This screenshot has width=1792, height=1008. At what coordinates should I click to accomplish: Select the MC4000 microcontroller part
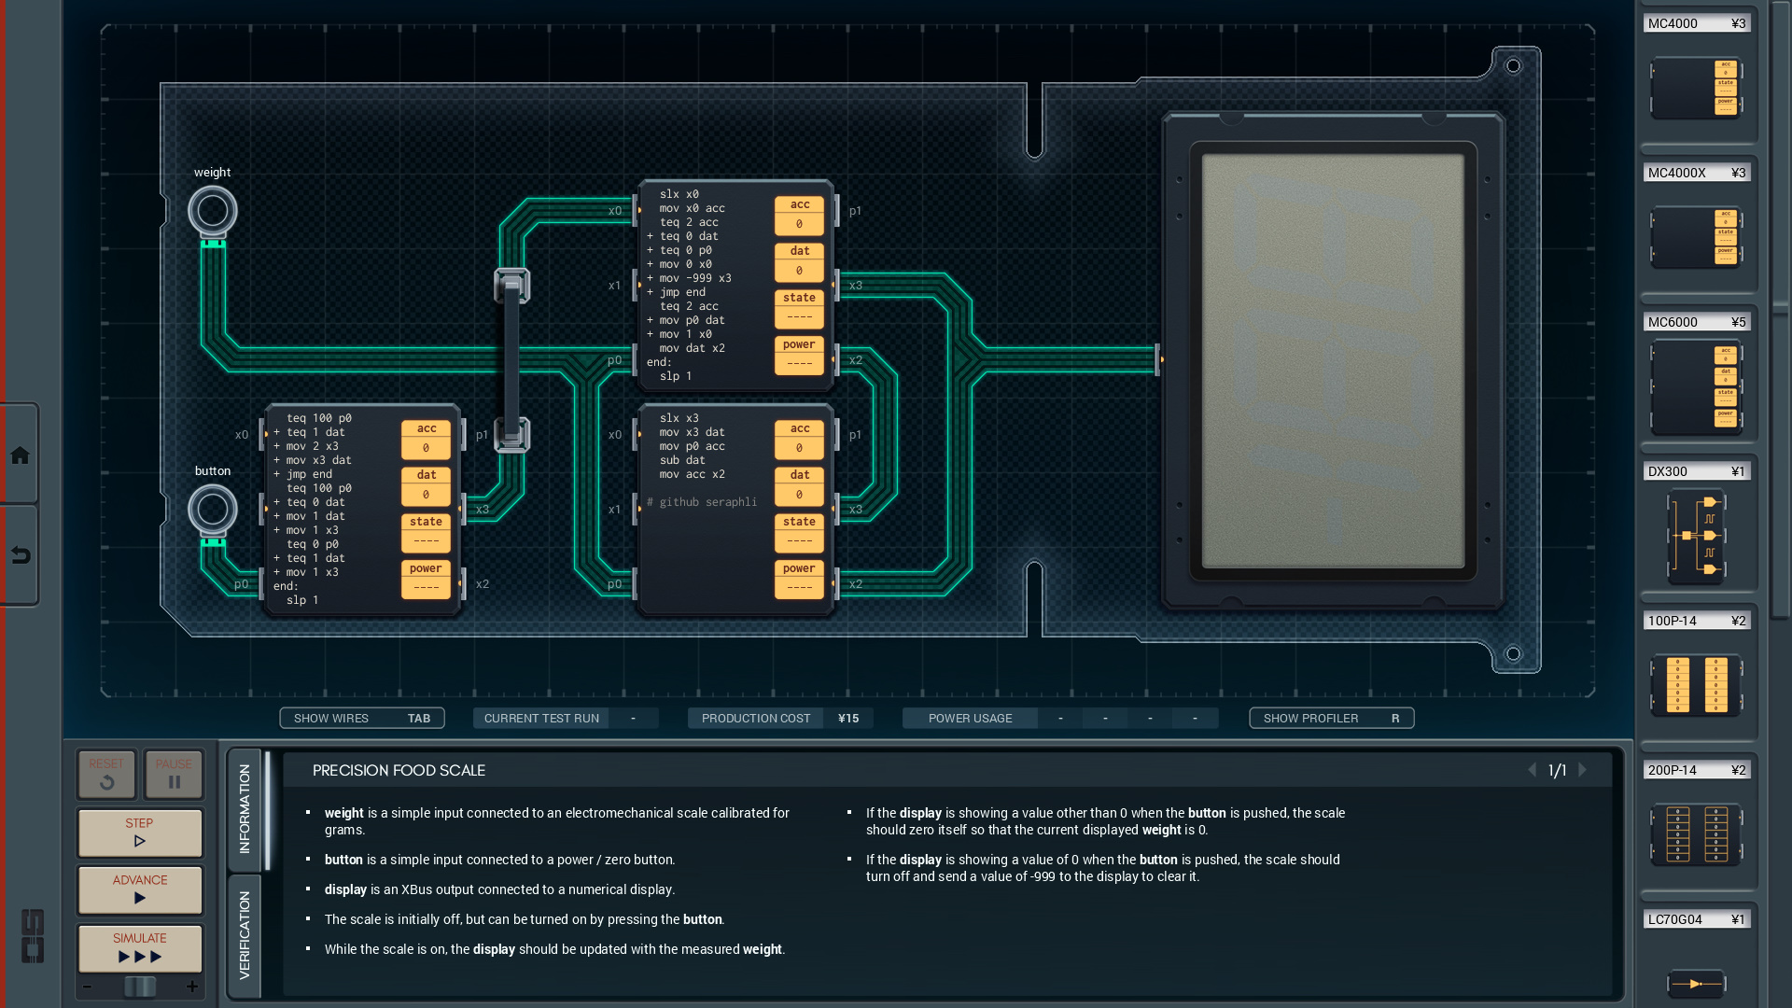tap(1696, 88)
